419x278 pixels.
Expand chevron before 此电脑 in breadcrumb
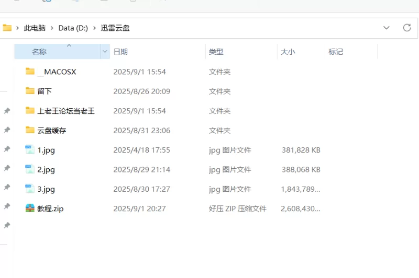point(17,28)
